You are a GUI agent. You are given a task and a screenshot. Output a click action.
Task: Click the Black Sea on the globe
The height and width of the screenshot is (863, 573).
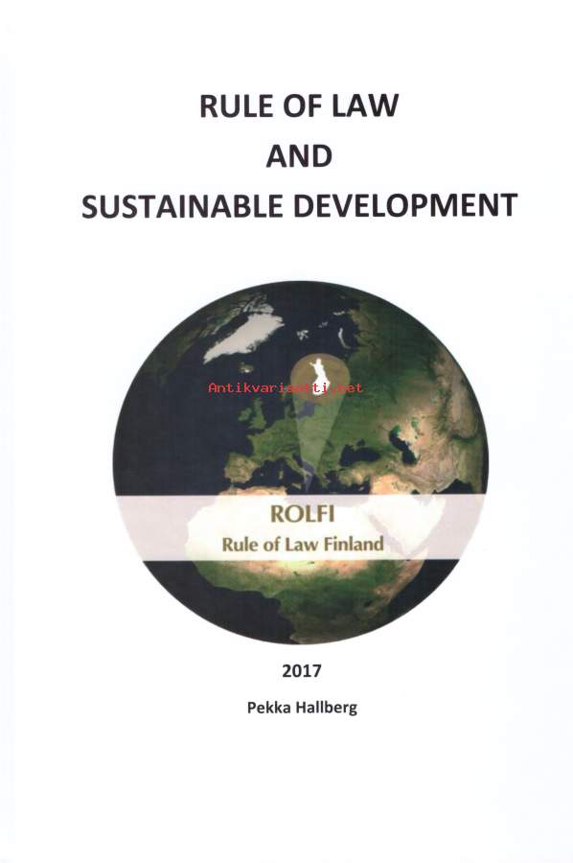click(x=359, y=456)
